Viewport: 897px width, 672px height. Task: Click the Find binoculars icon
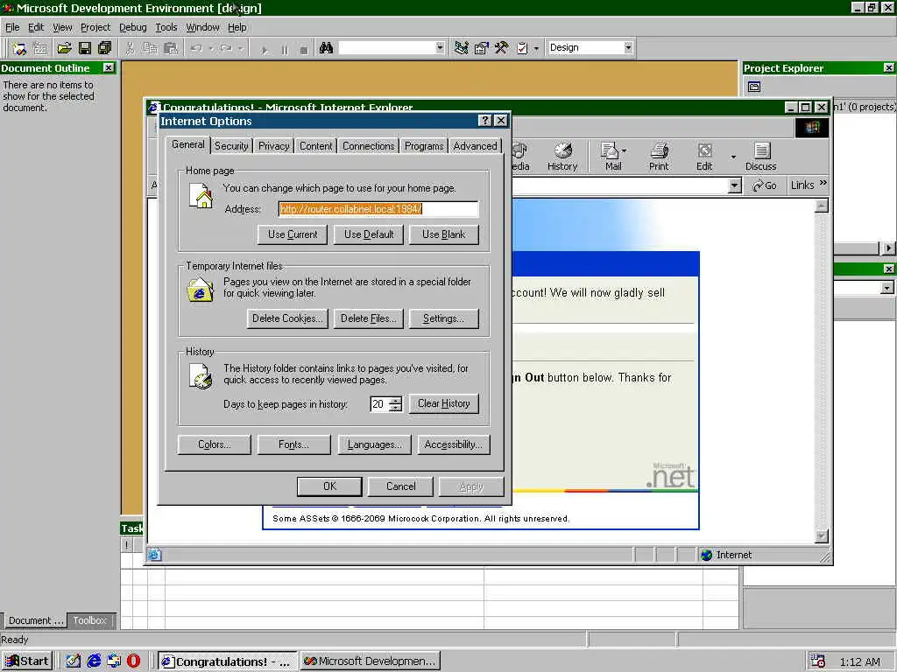[x=326, y=48]
